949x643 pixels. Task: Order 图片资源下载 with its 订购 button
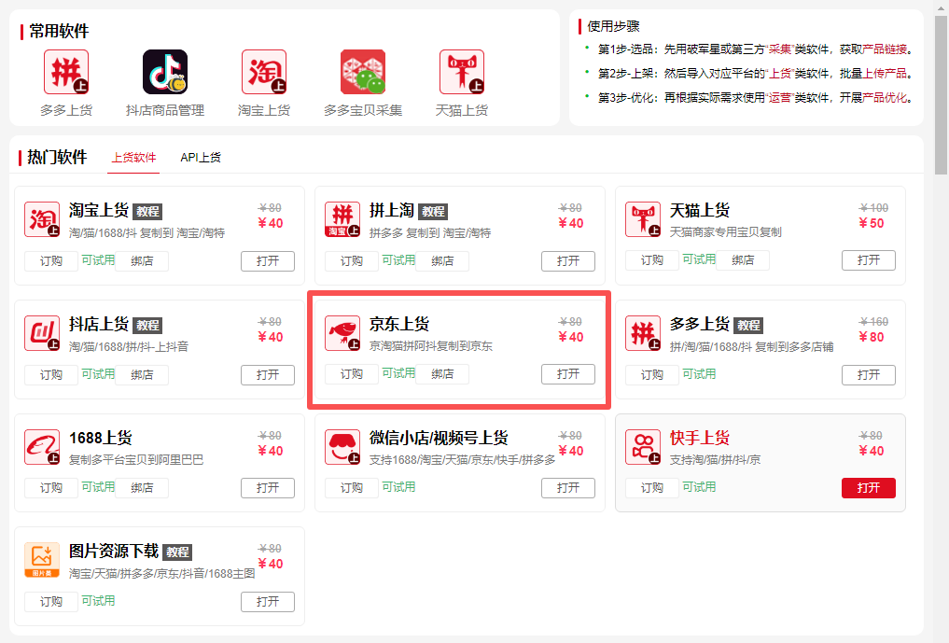coord(50,602)
